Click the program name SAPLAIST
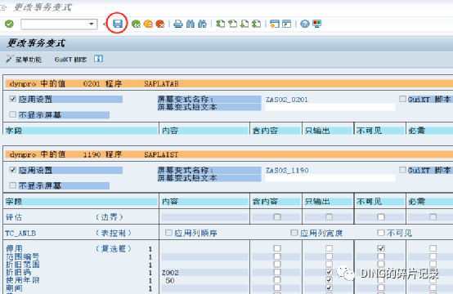The image size is (453, 294). coord(161,155)
